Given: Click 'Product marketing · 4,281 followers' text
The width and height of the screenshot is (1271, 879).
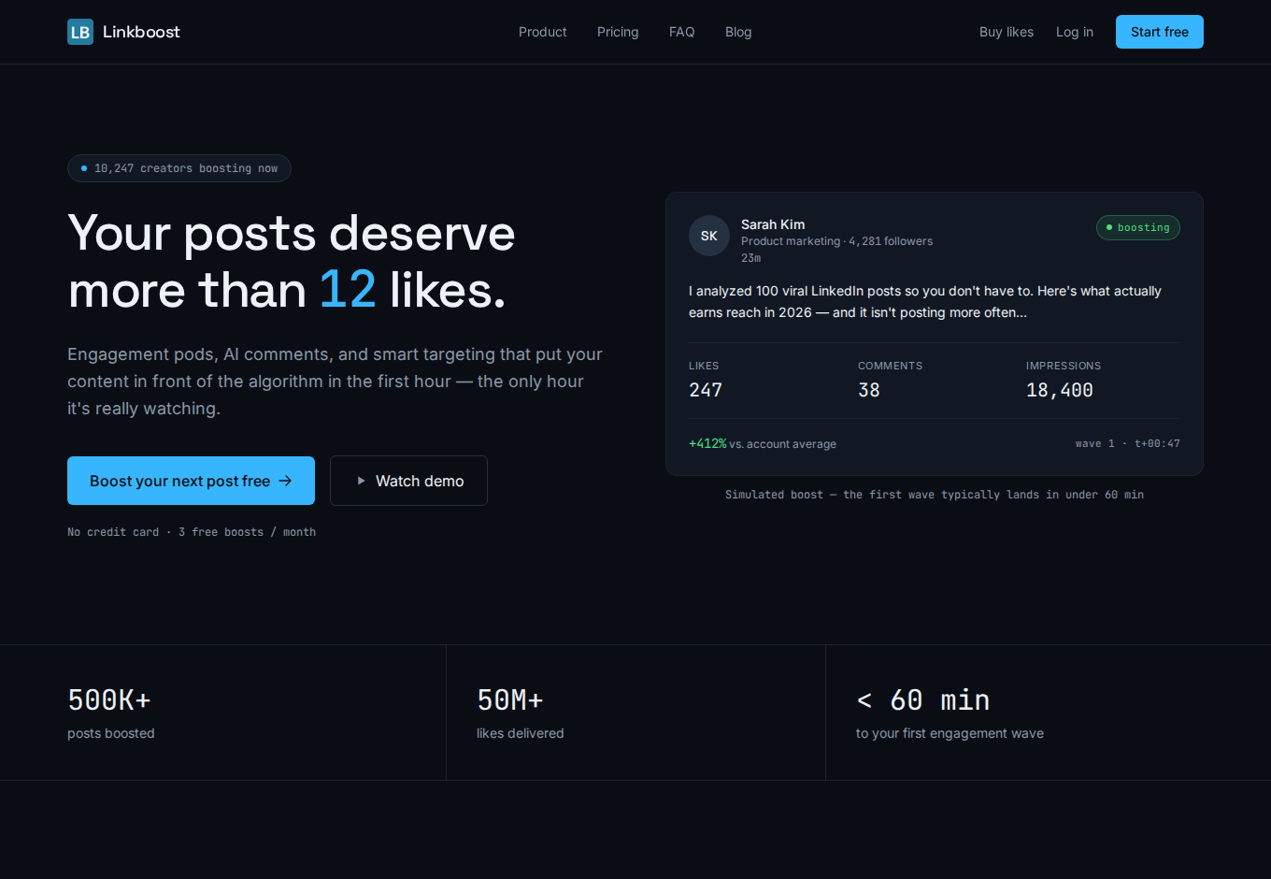Looking at the screenshot, I should [836, 241].
